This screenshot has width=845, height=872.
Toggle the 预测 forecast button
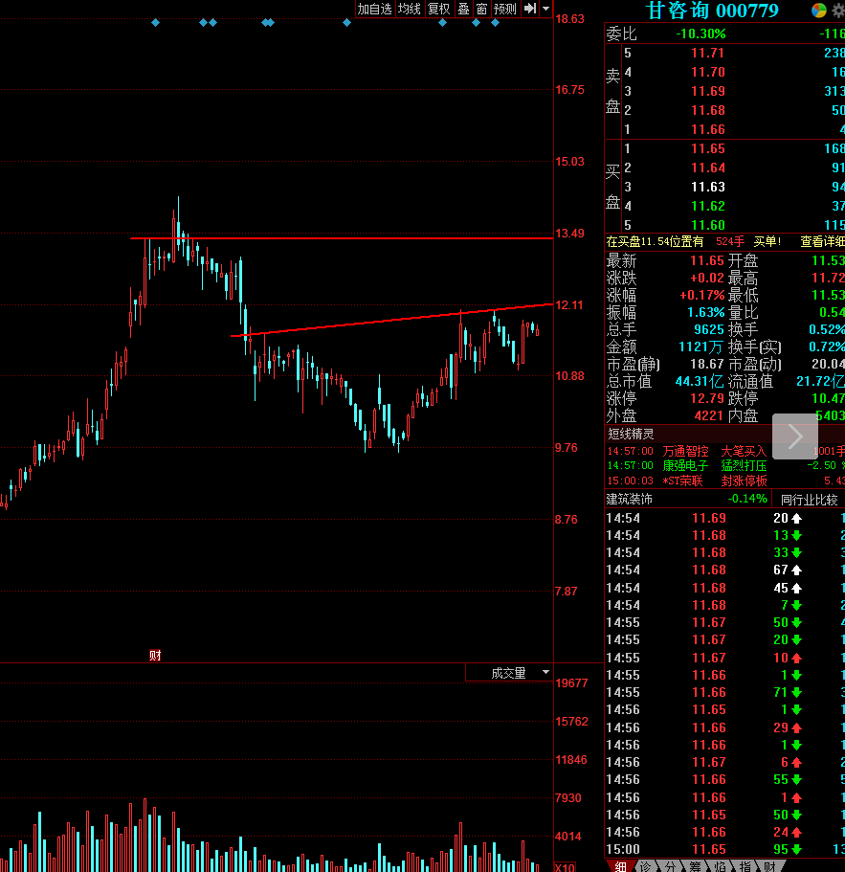[x=505, y=9]
